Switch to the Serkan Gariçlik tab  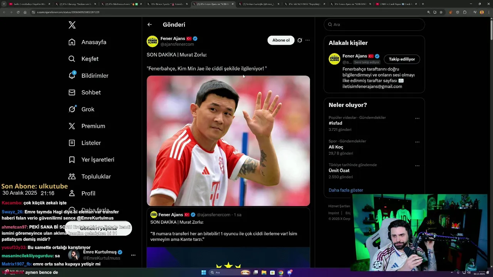tap(258, 4)
